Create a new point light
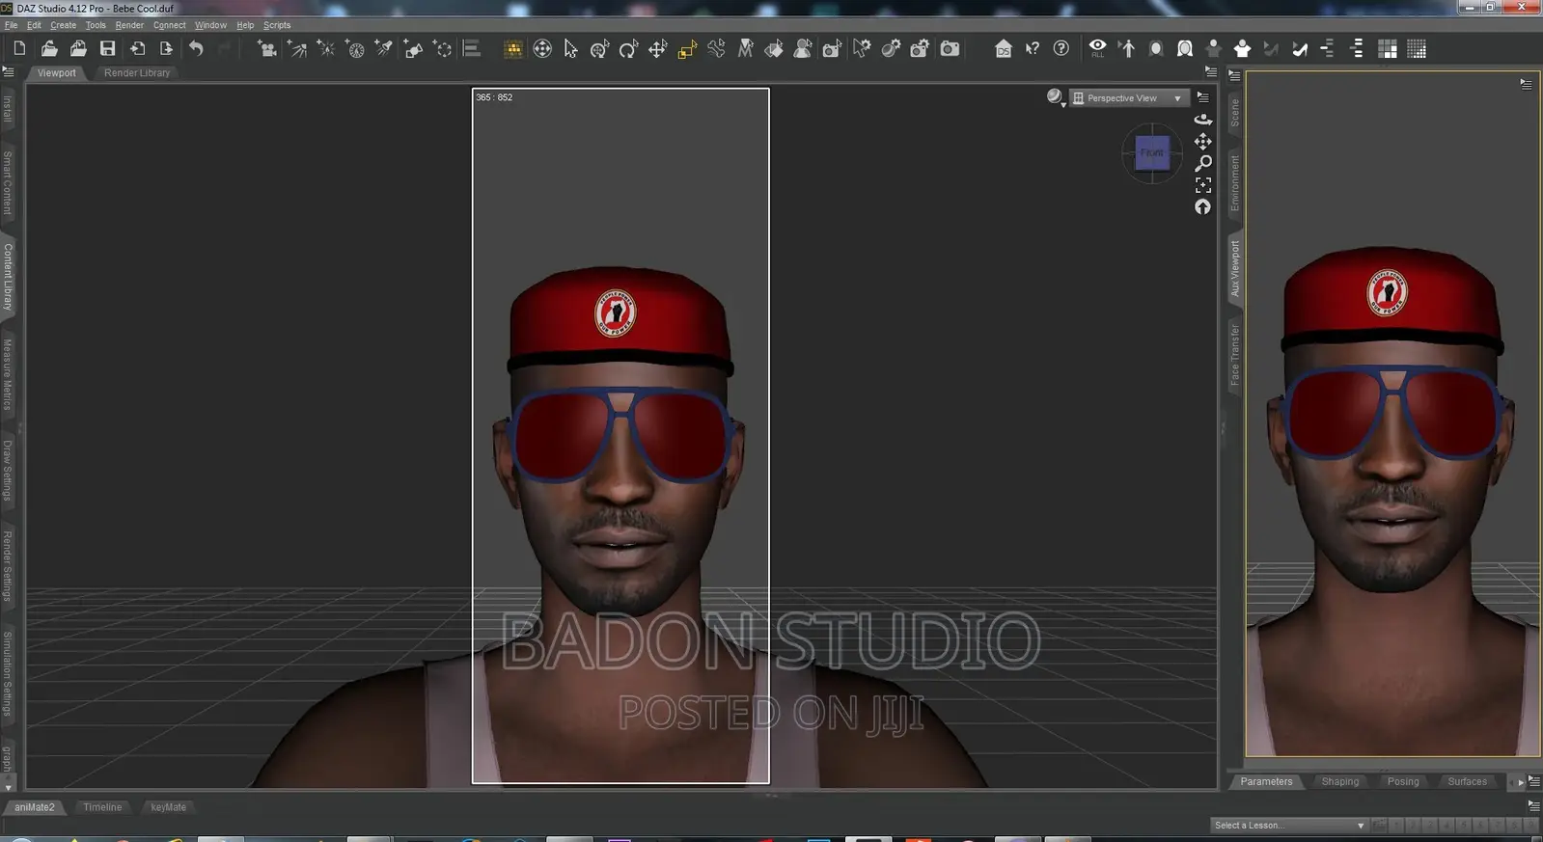This screenshot has height=842, width=1543. (x=326, y=48)
